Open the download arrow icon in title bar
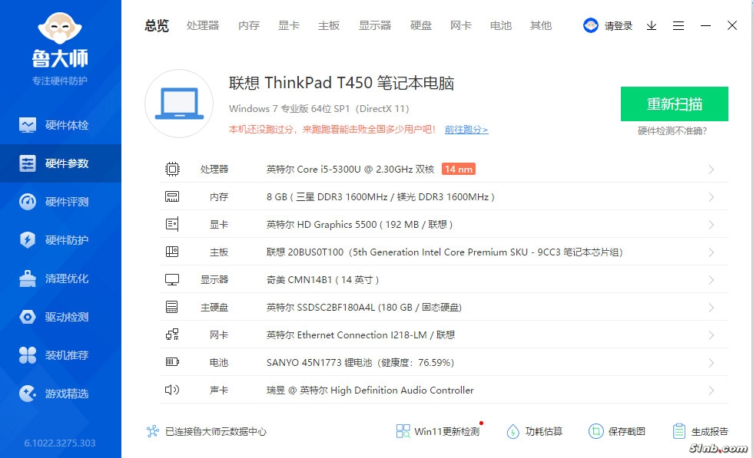Screen dimensions: 753x458 pos(652,25)
